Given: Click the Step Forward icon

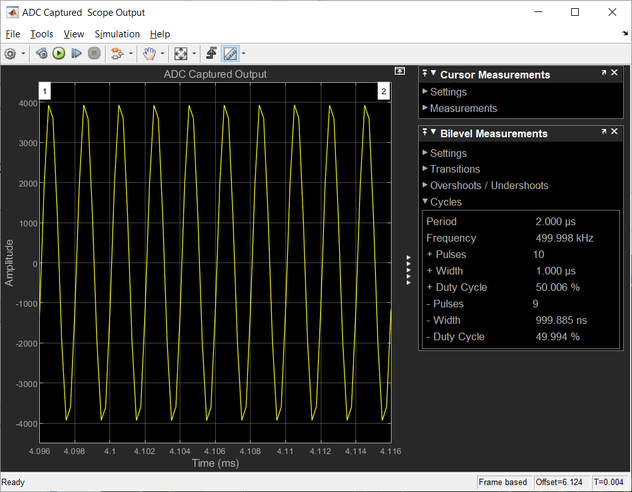Looking at the screenshot, I should click(77, 54).
